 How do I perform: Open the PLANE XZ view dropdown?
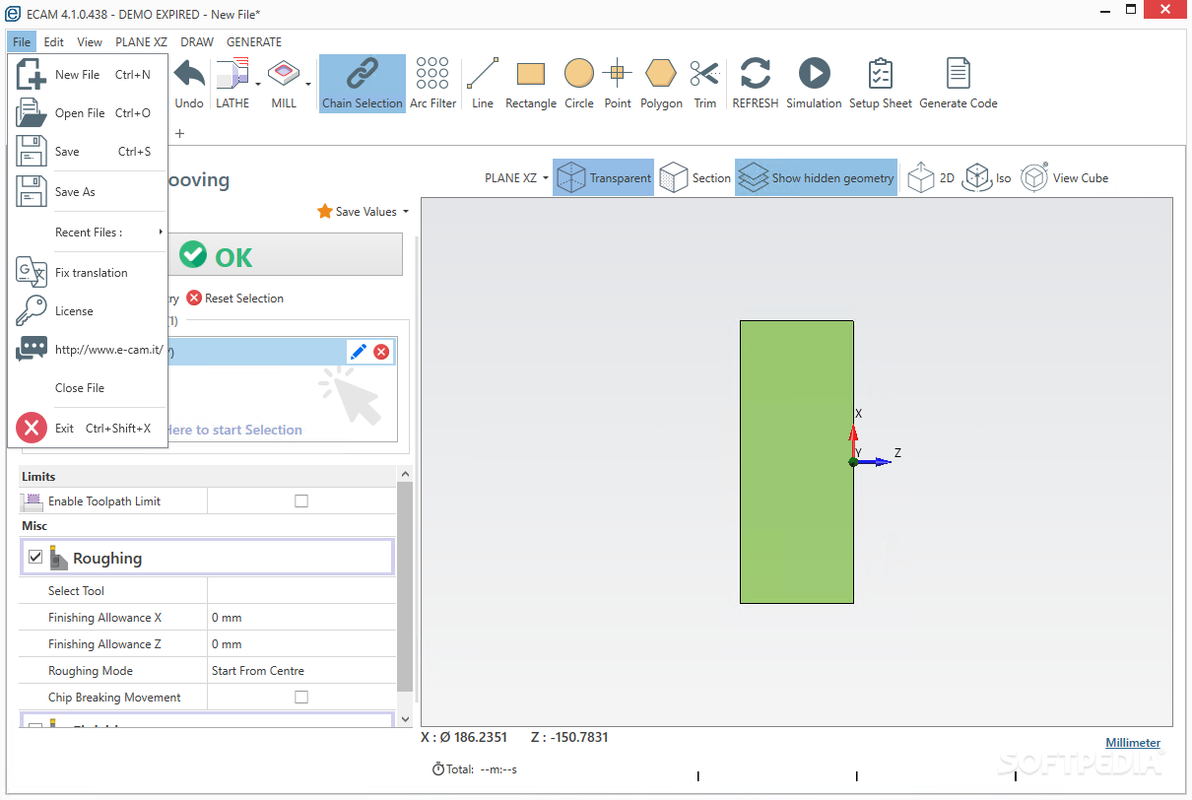pyautogui.click(x=516, y=178)
